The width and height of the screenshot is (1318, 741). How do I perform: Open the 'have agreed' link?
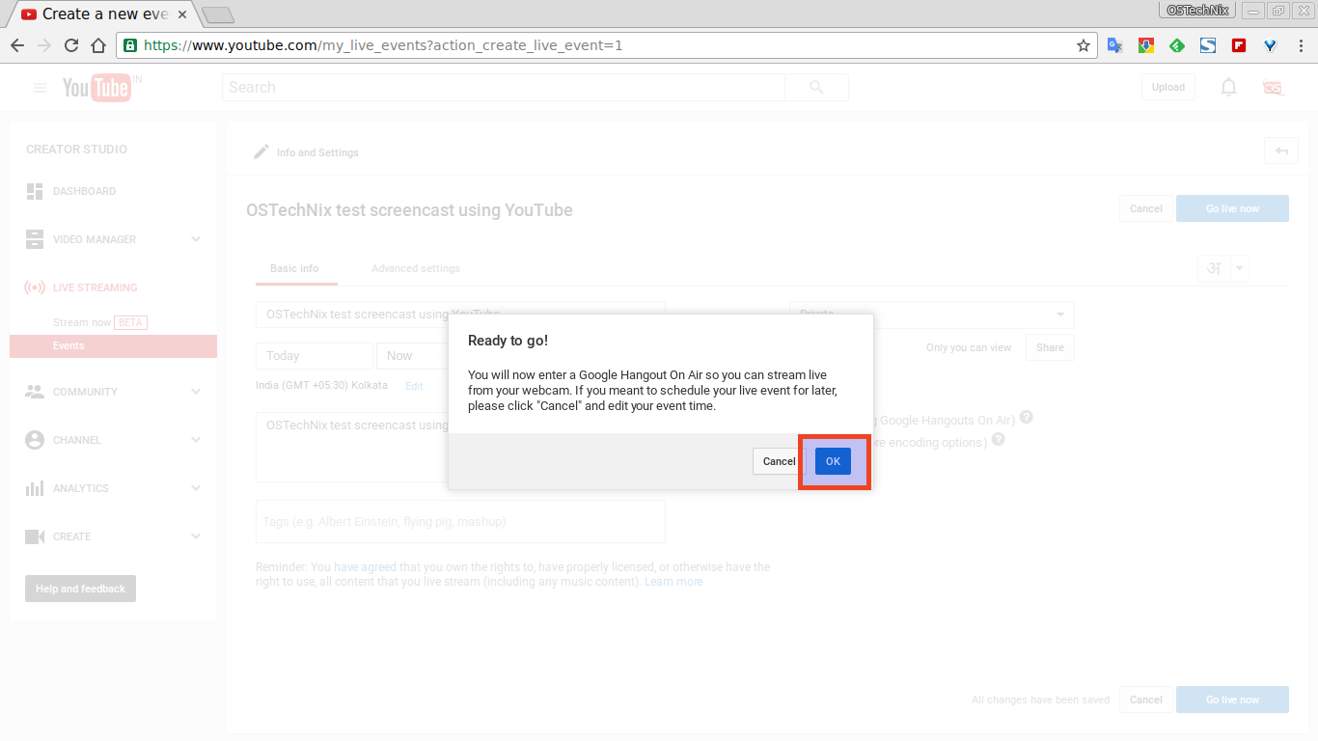pos(365,567)
